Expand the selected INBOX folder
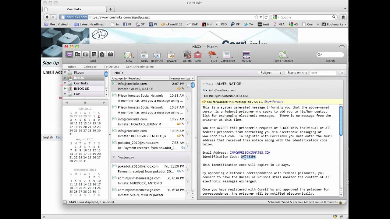 coord(65,78)
